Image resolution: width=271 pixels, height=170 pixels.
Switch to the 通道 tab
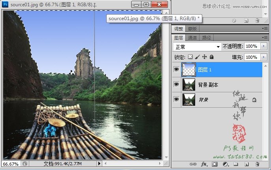(192, 37)
